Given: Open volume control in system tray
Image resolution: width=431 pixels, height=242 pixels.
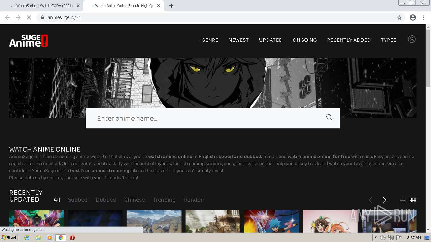Looking at the screenshot, I should pos(383,238).
